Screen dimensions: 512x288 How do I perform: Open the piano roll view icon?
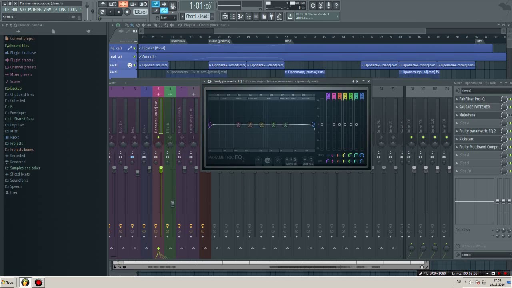coord(240,16)
